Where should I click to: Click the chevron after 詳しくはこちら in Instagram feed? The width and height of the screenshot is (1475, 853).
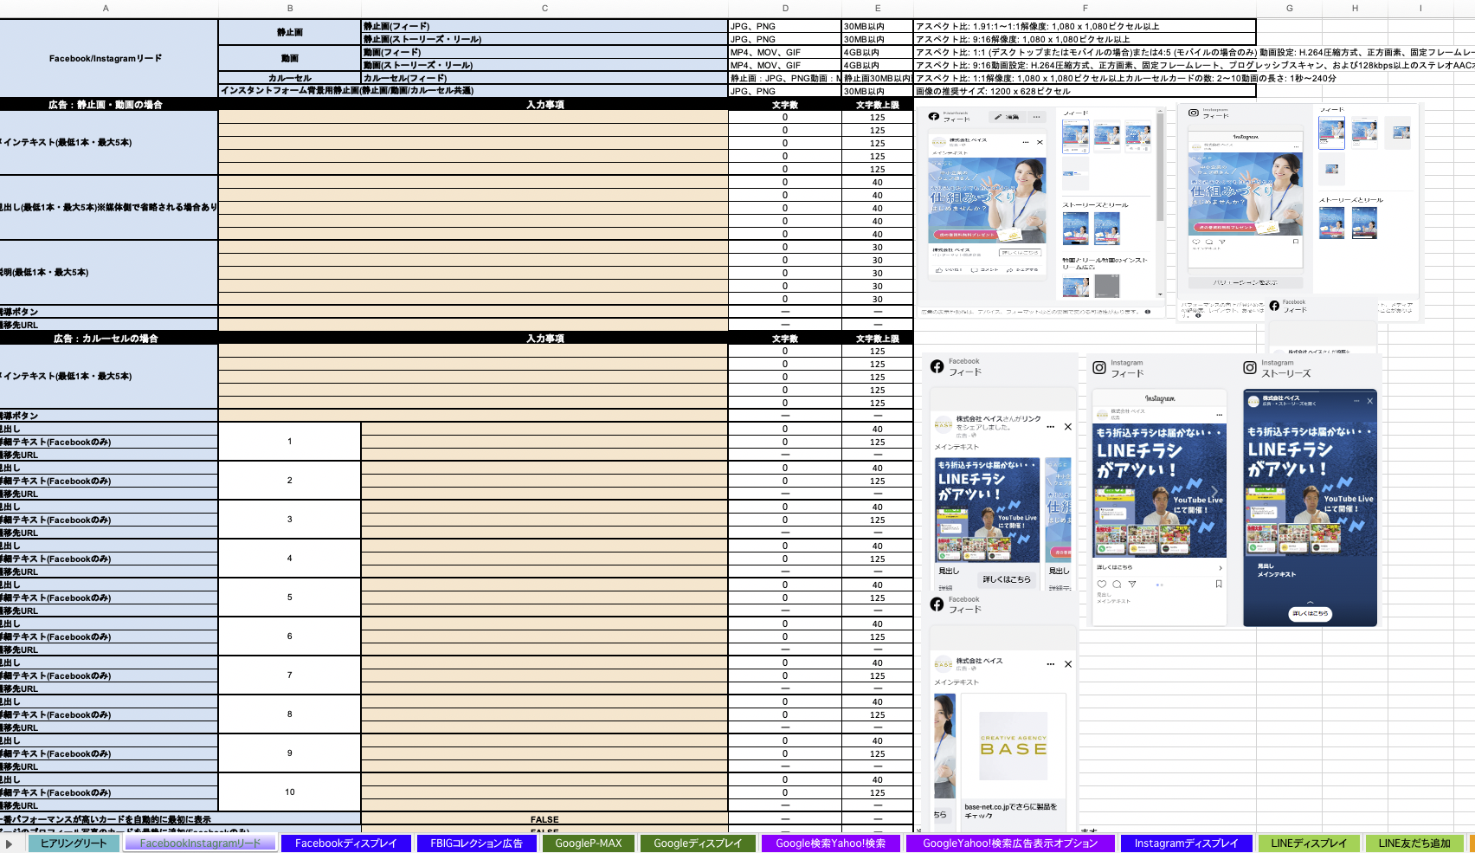tap(1221, 568)
